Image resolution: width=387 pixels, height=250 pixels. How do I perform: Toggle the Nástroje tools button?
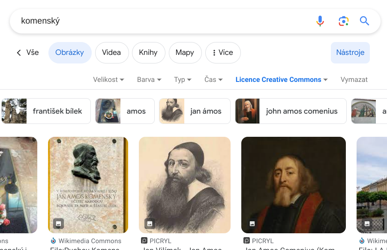(350, 53)
